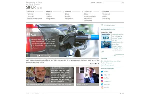Open the ENERGIE menu heading
Screen dimensions: 150x94
click(49, 12)
